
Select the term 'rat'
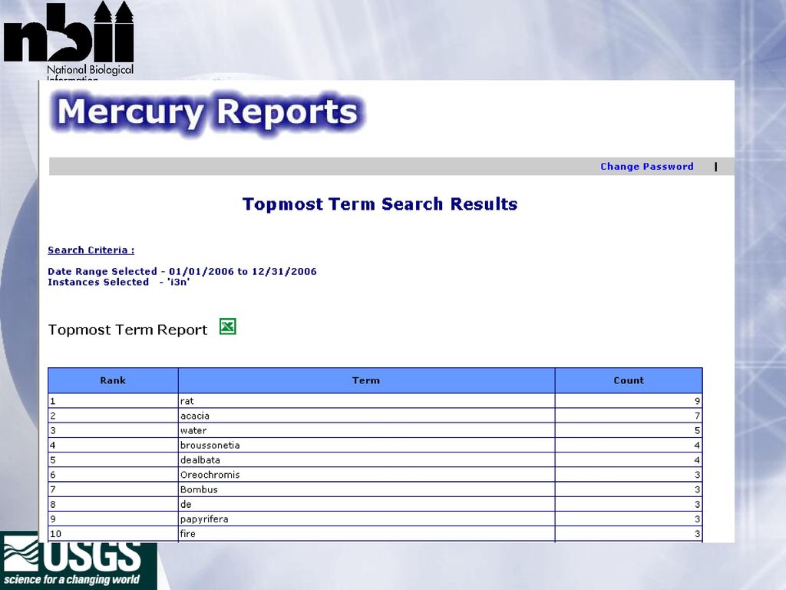(x=187, y=401)
